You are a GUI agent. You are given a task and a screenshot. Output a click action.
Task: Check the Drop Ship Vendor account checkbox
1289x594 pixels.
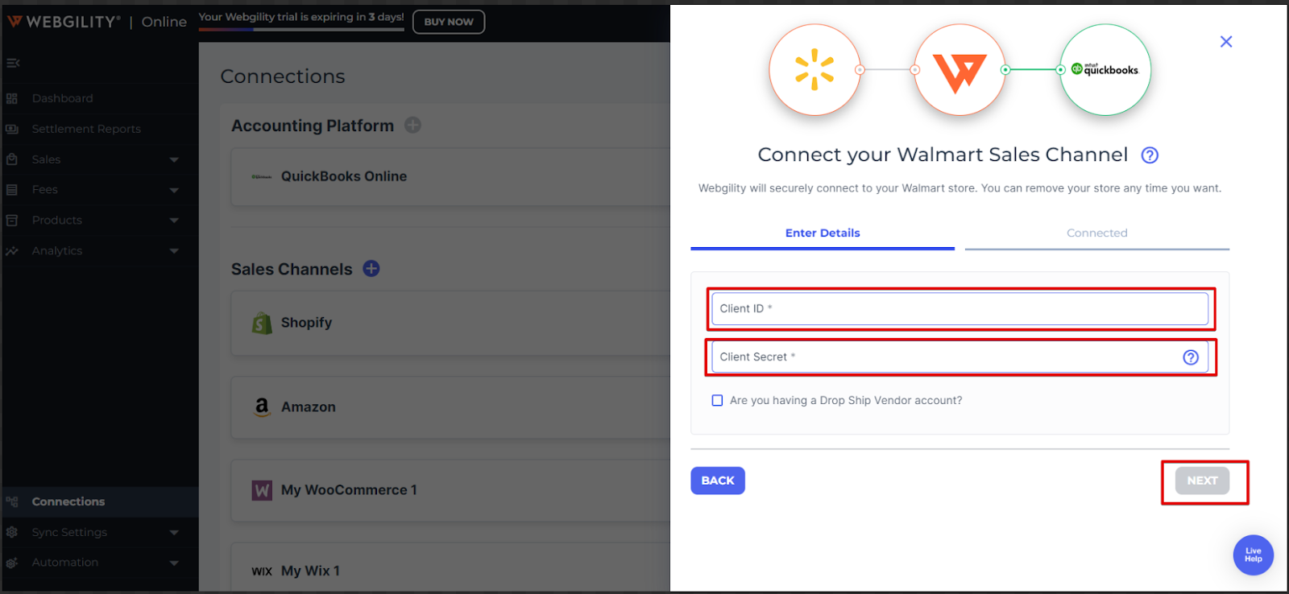click(717, 401)
